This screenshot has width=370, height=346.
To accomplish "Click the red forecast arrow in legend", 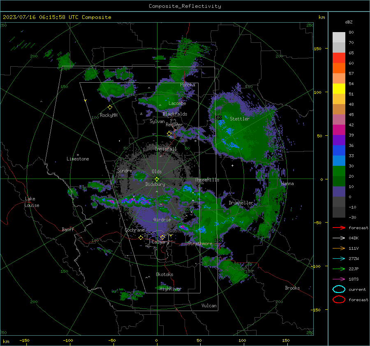I will click(x=339, y=228).
